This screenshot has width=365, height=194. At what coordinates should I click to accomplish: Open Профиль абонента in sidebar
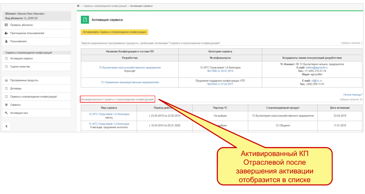coord(21,25)
